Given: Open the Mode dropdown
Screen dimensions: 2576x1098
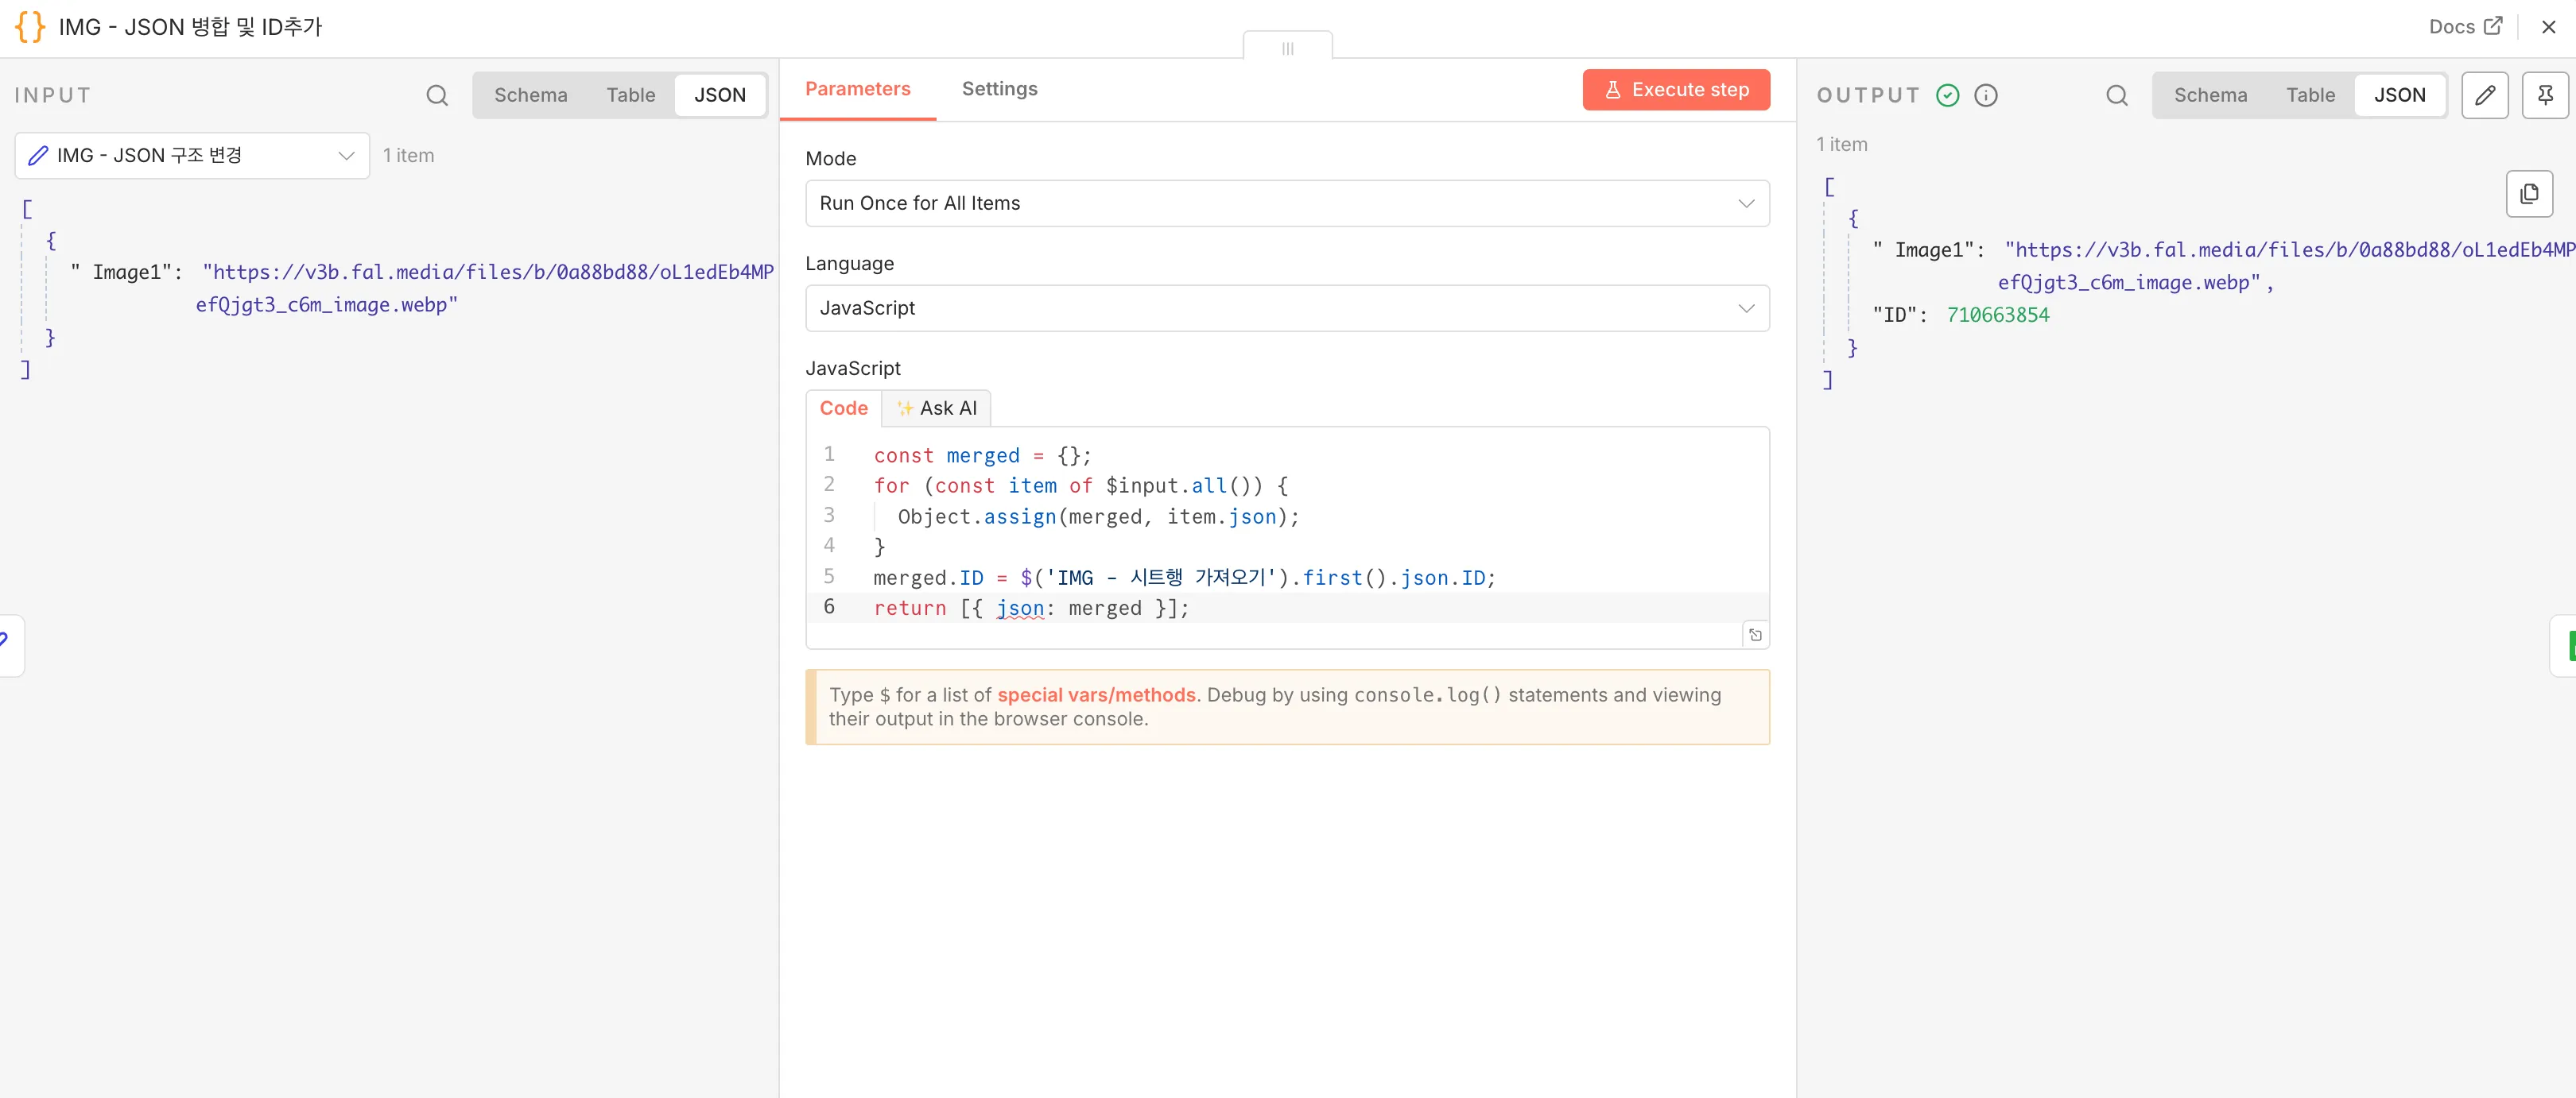Looking at the screenshot, I should pos(1286,203).
